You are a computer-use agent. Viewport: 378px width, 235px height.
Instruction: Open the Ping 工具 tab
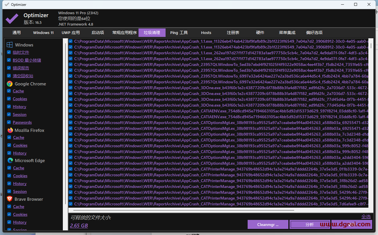point(179,33)
